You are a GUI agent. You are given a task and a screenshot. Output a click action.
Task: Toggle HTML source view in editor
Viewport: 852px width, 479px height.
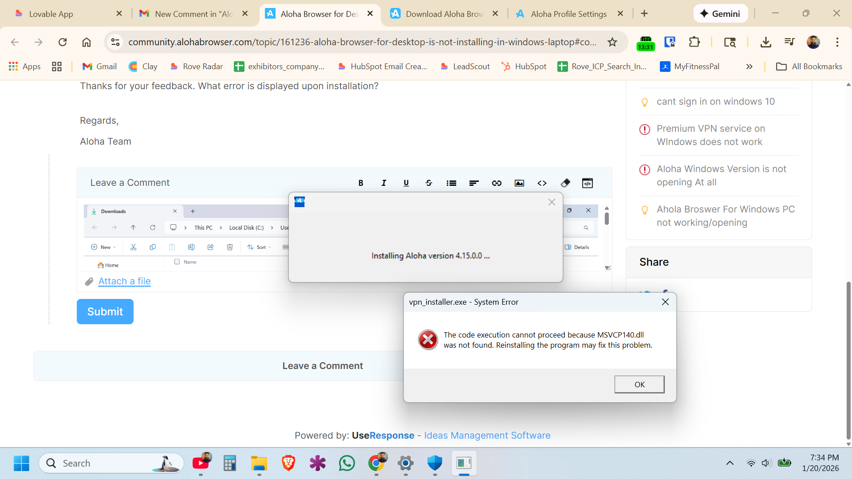click(588, 183)
